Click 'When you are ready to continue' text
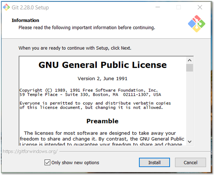 75,48
